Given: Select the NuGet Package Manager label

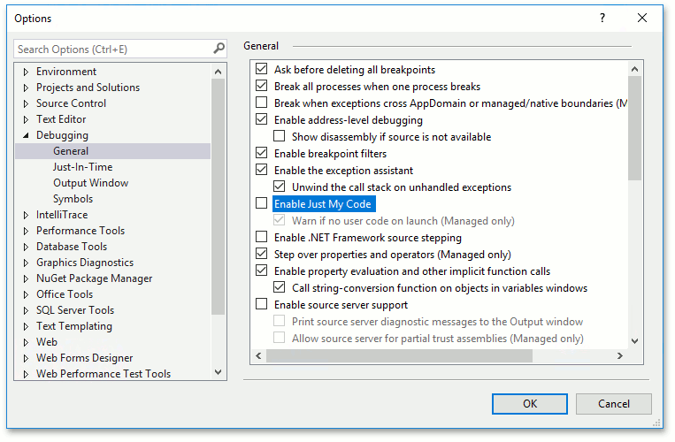Looking at the screenshot, I should coord(95,278).
